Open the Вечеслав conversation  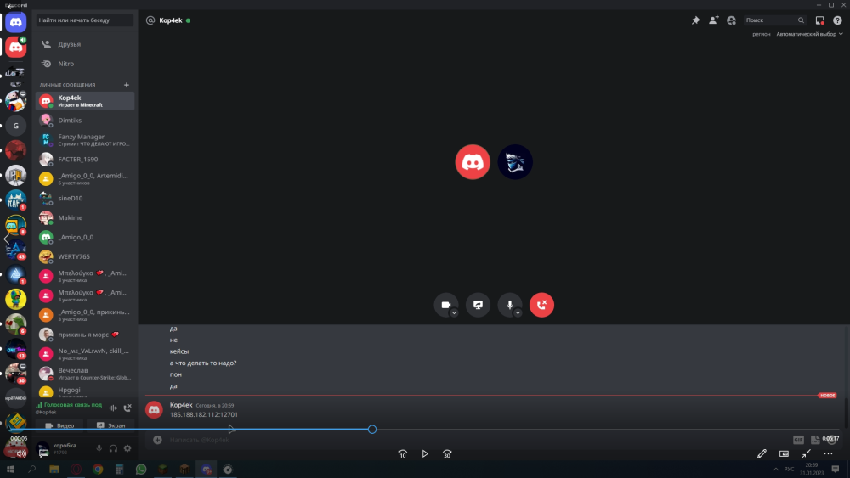tap(84, 374)
